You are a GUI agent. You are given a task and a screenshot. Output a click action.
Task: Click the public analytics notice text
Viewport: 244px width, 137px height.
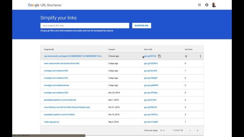[77, 31]
